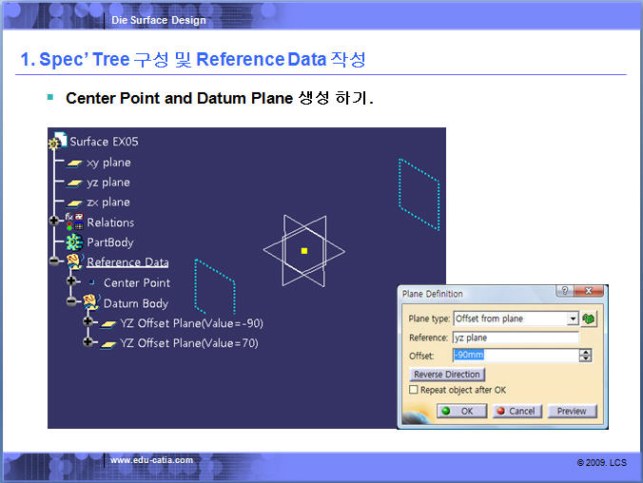Click the Surface EX05 root part icon

click(x=59, y=142)
